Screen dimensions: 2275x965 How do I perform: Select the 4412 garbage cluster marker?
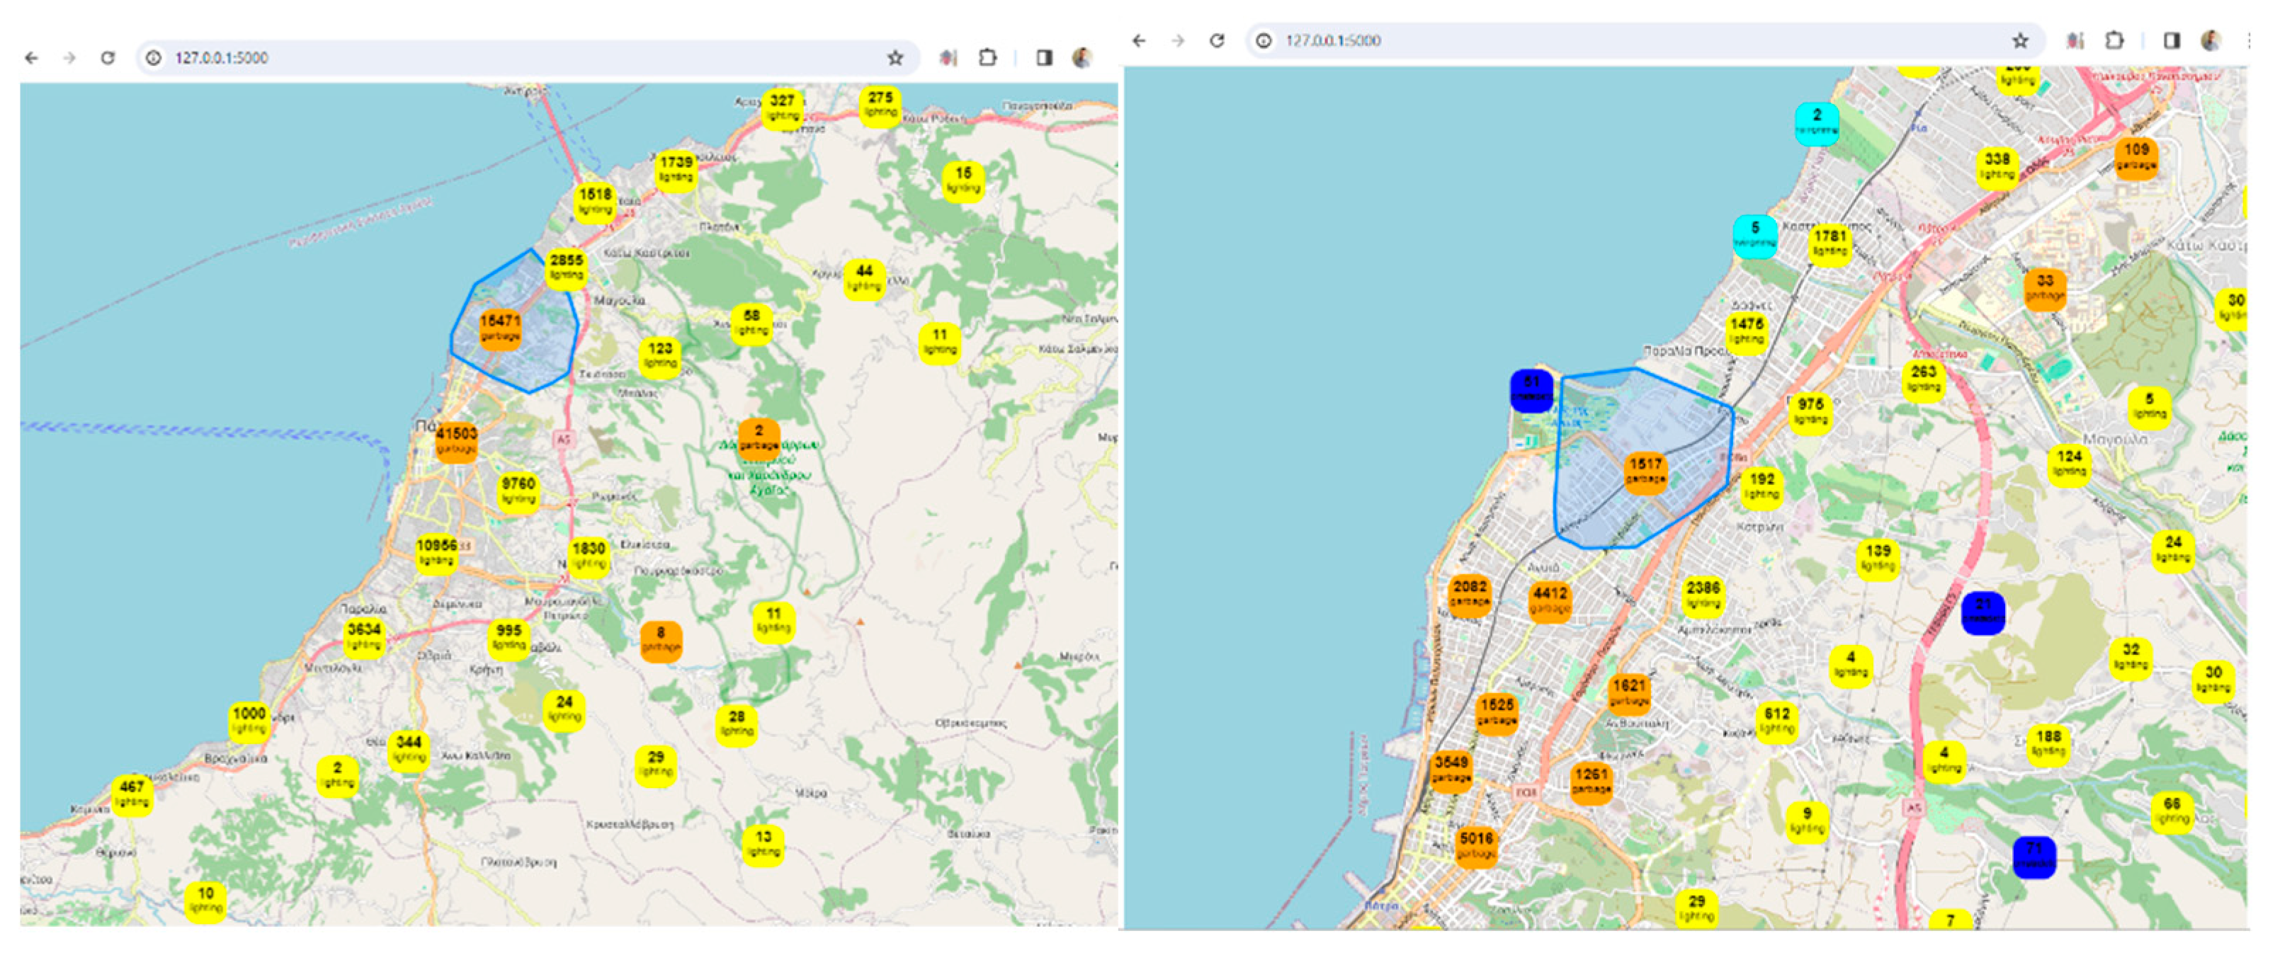[x=1550, y=601]
